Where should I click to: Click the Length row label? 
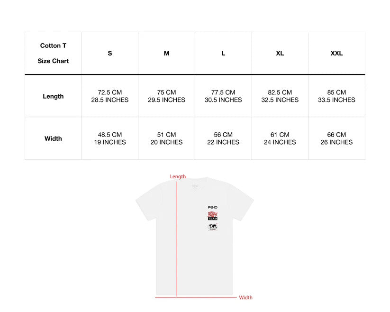pos(53,96)
